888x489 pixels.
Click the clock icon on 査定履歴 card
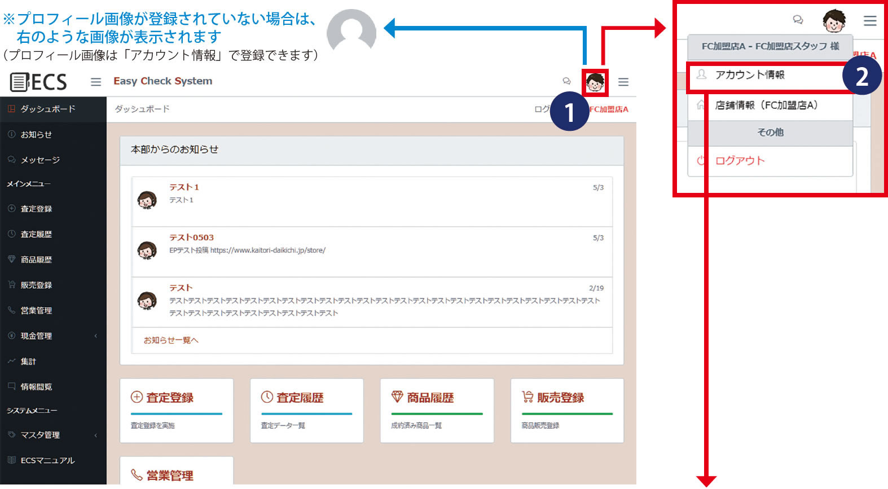tap(267, 398)
